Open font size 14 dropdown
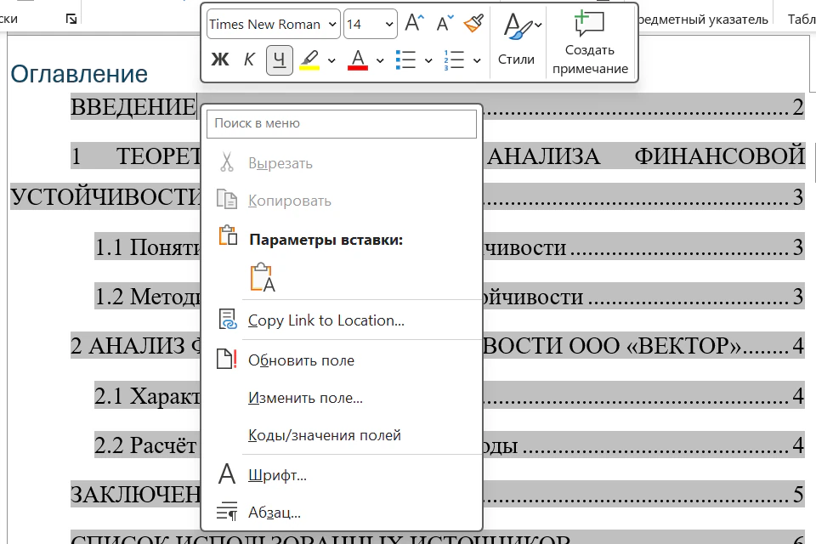 click(388, 24)
